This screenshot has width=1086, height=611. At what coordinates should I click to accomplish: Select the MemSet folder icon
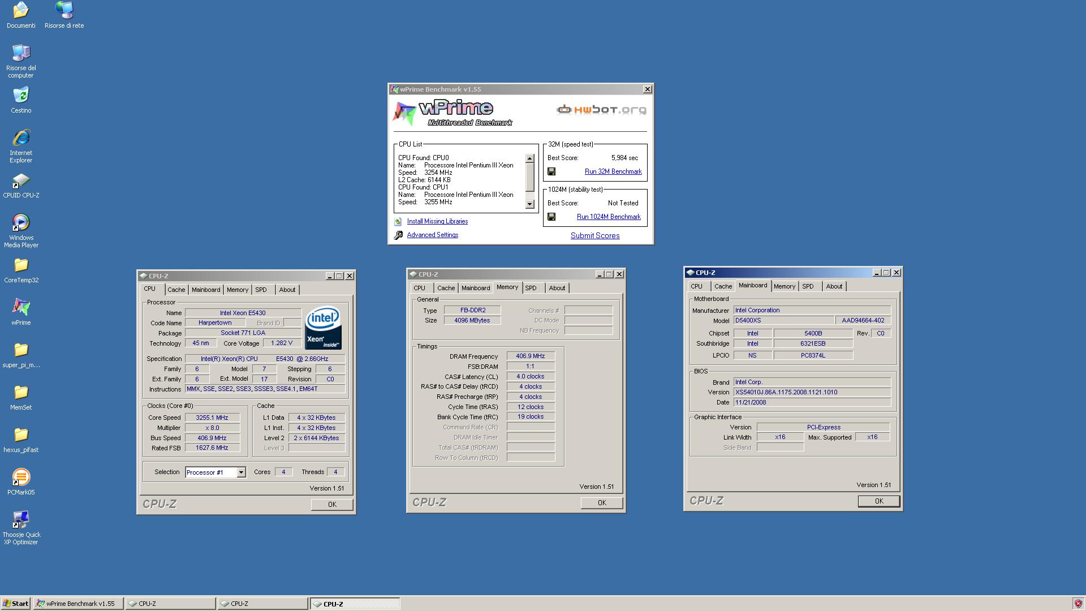point(21,397)
